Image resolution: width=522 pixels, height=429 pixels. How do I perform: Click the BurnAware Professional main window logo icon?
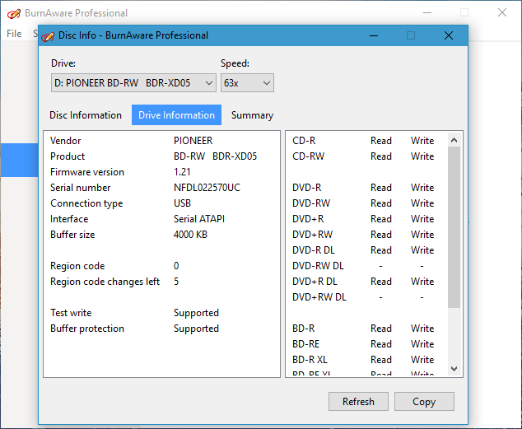(14, 13)
